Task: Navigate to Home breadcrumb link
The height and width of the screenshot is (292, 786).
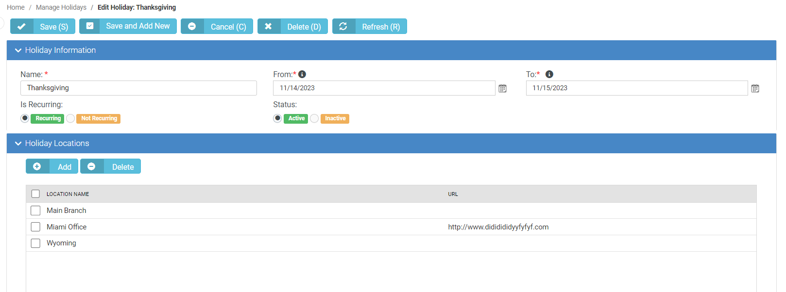Action: (16, 7)
